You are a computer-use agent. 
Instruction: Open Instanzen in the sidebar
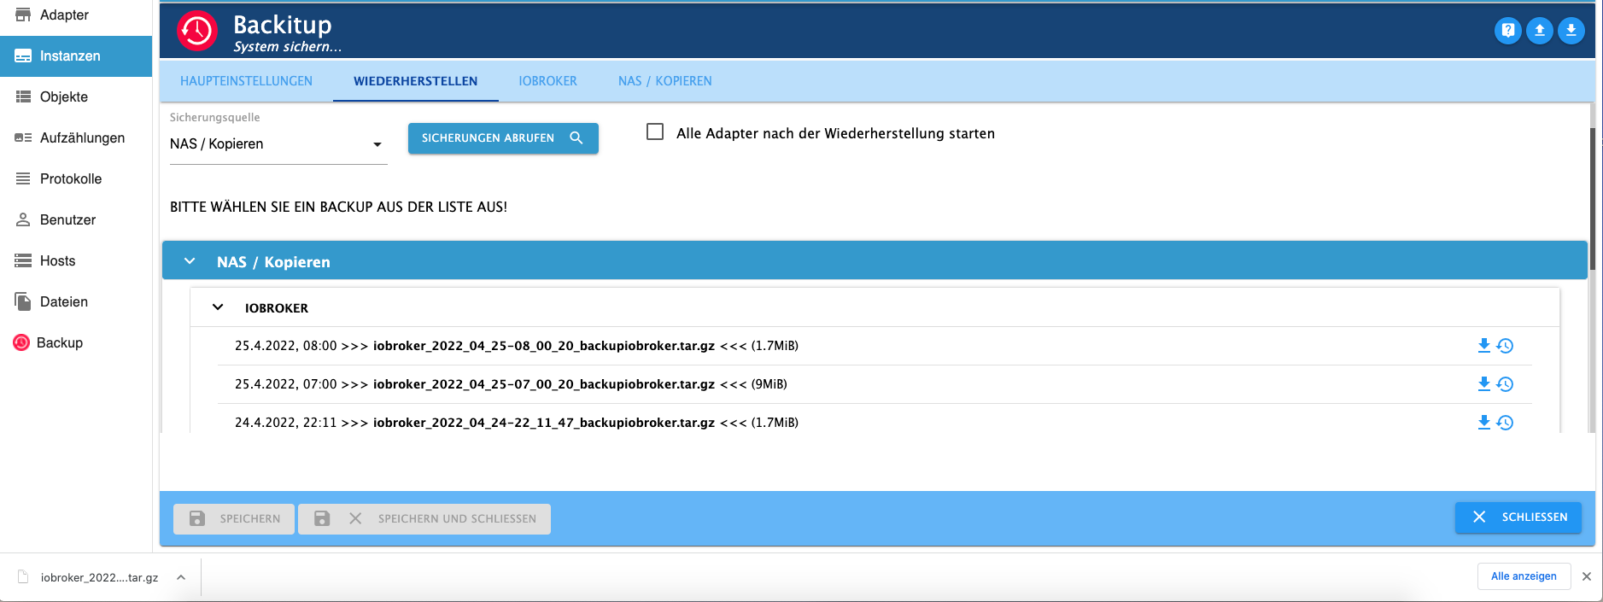(76, 56)
